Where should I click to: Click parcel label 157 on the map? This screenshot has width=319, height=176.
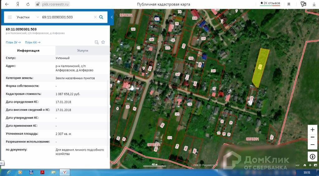(272, 137)
